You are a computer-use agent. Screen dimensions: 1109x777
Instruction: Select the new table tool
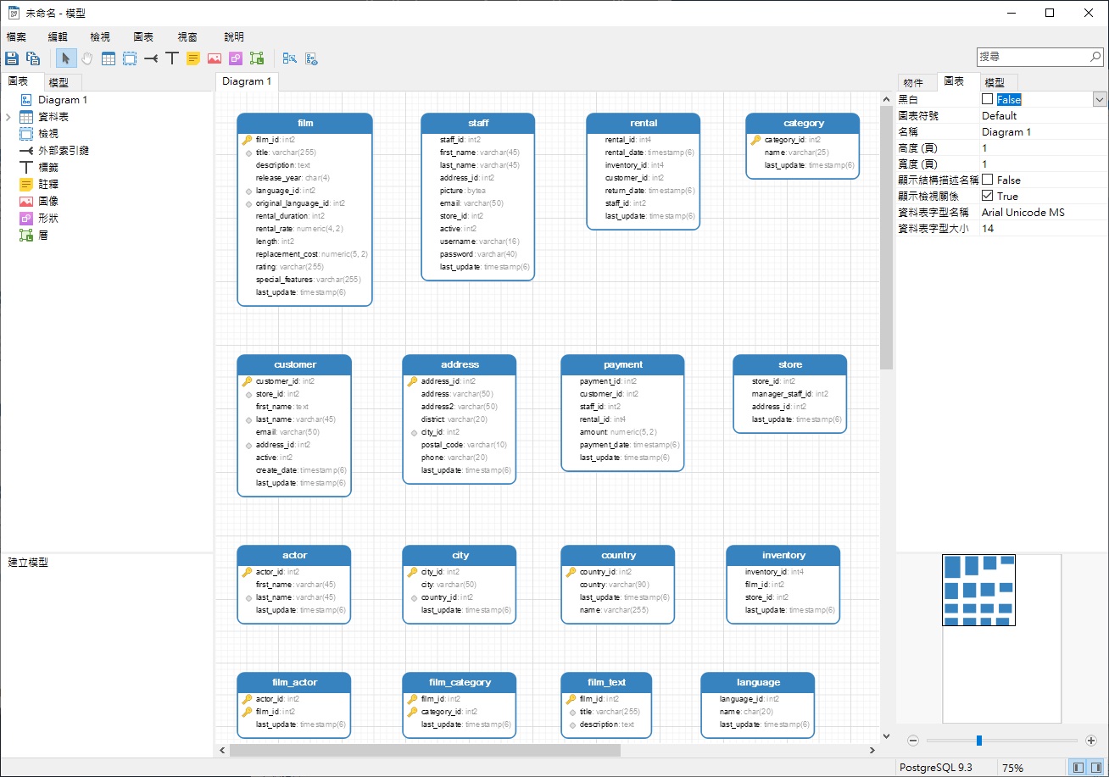pyautogui.click(x=109, y=58)
